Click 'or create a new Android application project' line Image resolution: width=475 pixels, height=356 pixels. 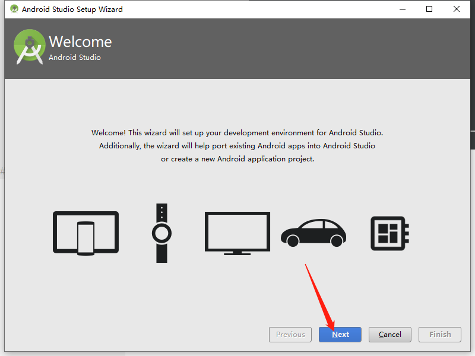pos(237,159)
